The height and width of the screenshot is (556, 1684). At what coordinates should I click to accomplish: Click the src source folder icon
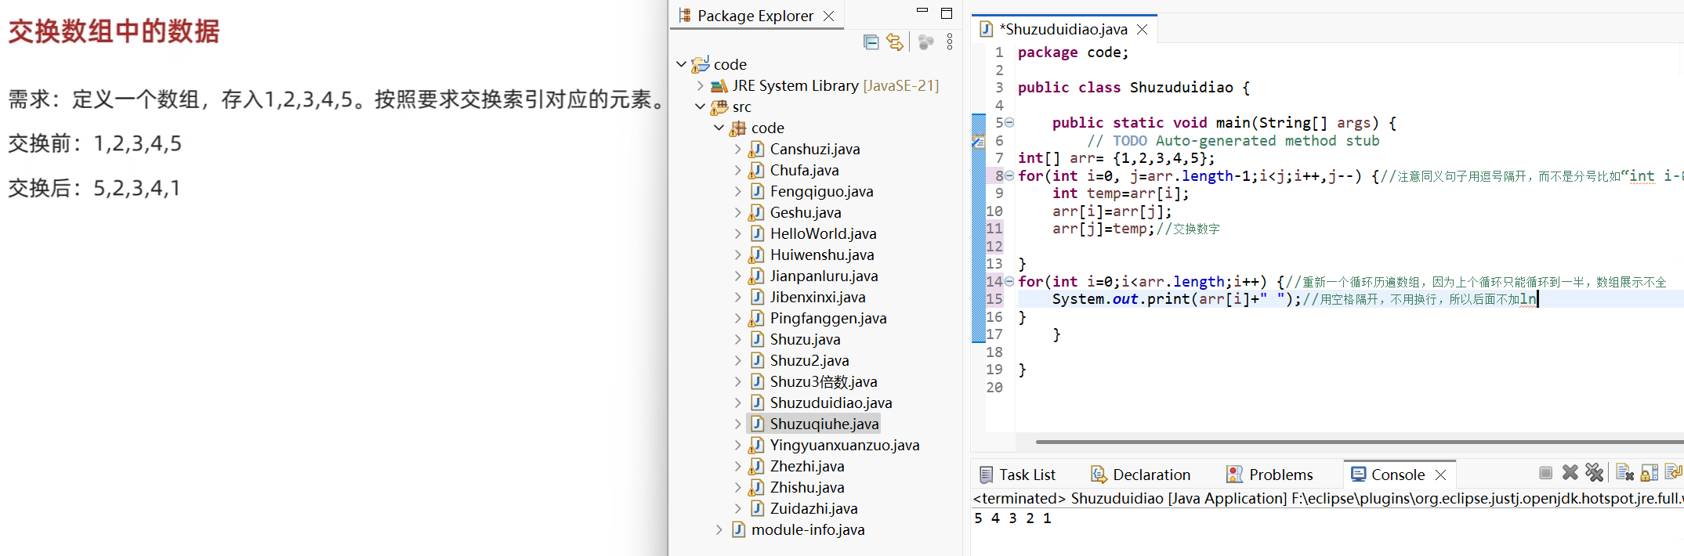click(x=719, y=107)
